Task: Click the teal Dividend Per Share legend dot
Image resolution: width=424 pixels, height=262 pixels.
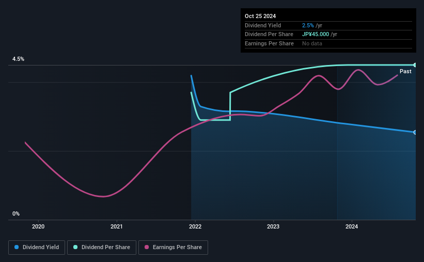Action: (x=75, y=247)
